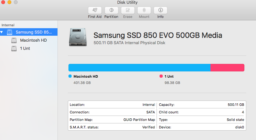
Task: Click the 1 Unt legend label
Action: 169,76
